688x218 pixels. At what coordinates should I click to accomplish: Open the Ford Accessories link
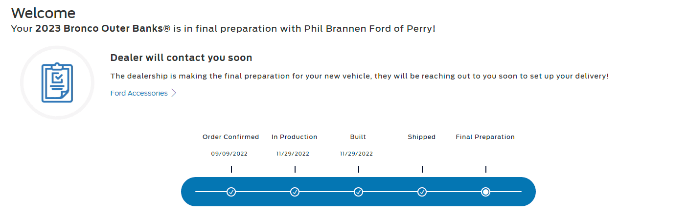[x=139, y=93]
